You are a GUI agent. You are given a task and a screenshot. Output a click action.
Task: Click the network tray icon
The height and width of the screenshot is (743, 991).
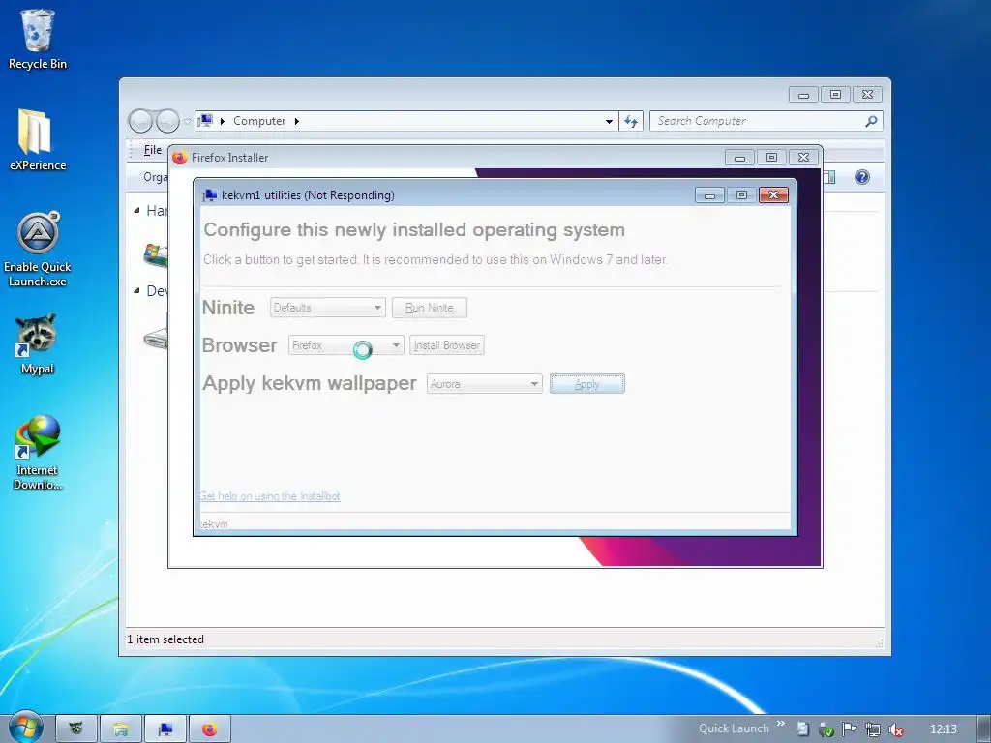pyautogui.click(x=873, y=729)
